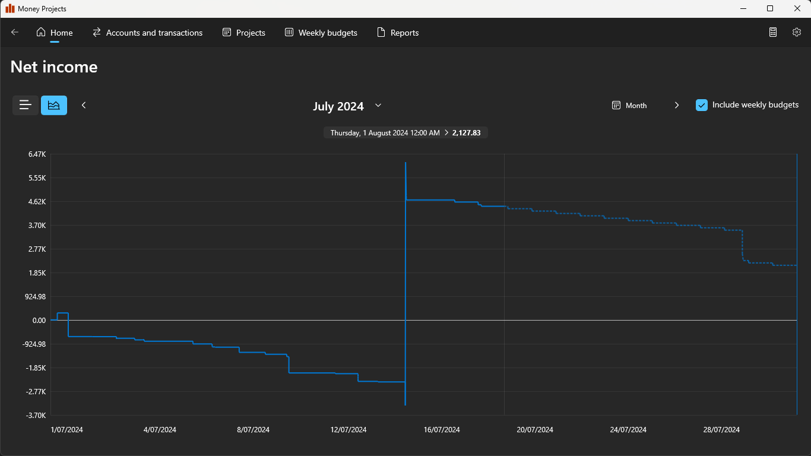This screenshot has height=456, width=811.
Task: Maximize the Money Projects window
Action: (770, 9)
